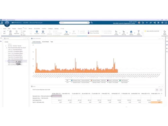Open the mark removing dropdown arrow
The height and width of the screenshot is (126, 168).
[127, 33]
